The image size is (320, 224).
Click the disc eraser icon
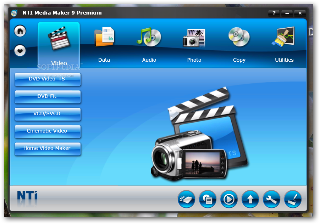pyautogui.click(x=186, y=199)
